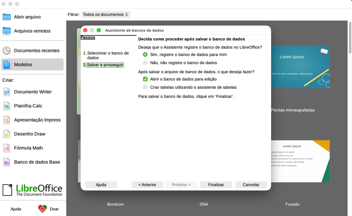Click the 'Assistente de bancos de dados' title

point(134,30)
